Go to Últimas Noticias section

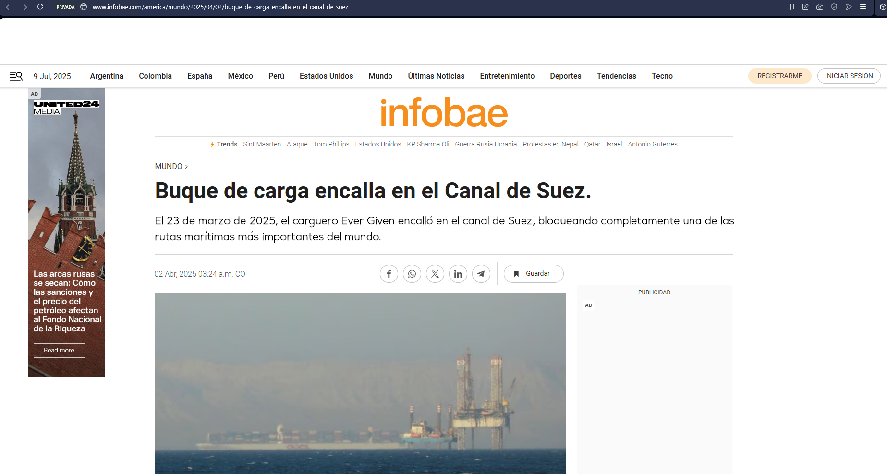tap(436, 76)
